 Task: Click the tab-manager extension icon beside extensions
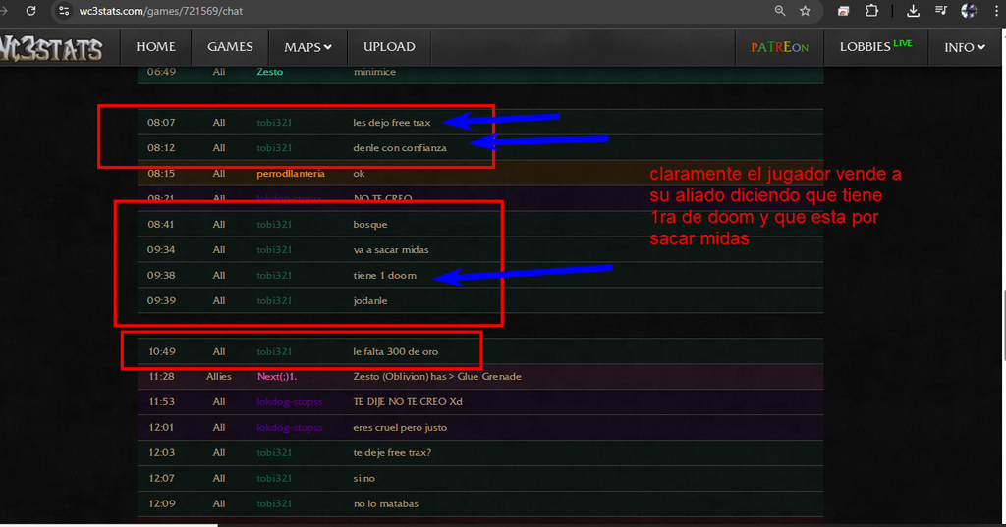tap(843, 11)
